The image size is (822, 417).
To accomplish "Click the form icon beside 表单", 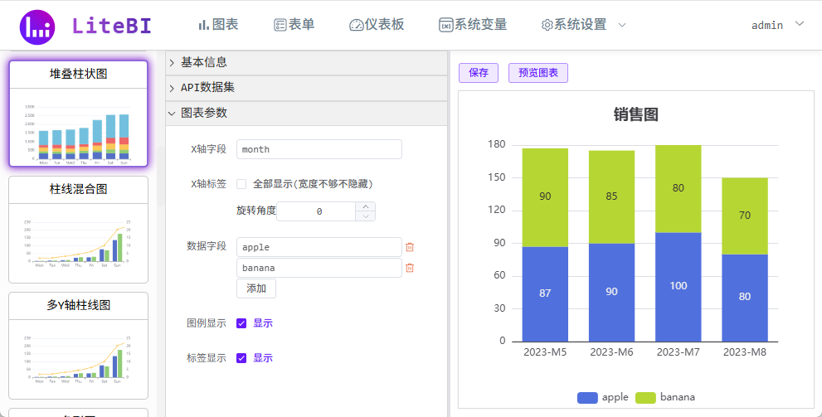I will 280,25.
